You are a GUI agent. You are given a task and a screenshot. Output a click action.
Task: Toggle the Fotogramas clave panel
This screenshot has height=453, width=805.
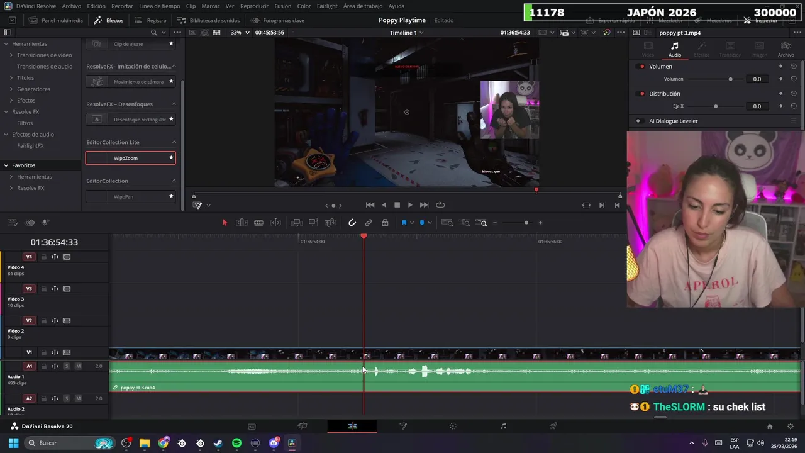(277, 20)
